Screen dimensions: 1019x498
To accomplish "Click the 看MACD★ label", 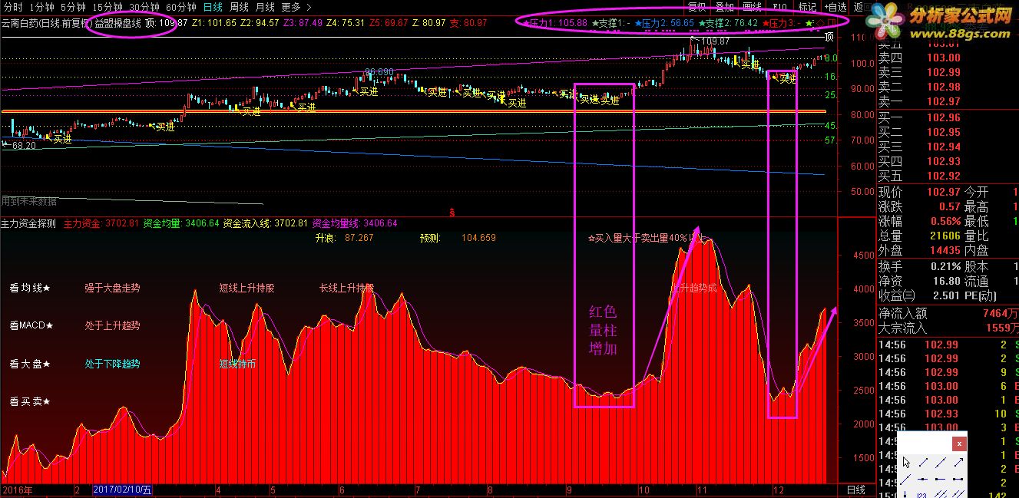I will pos(31,325).
